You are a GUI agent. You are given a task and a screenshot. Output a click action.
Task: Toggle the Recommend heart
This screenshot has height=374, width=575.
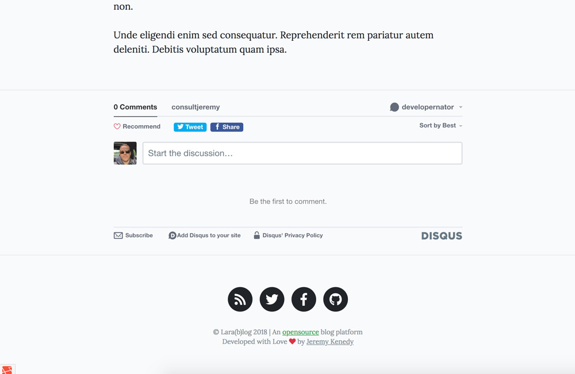tap(116, 126)
